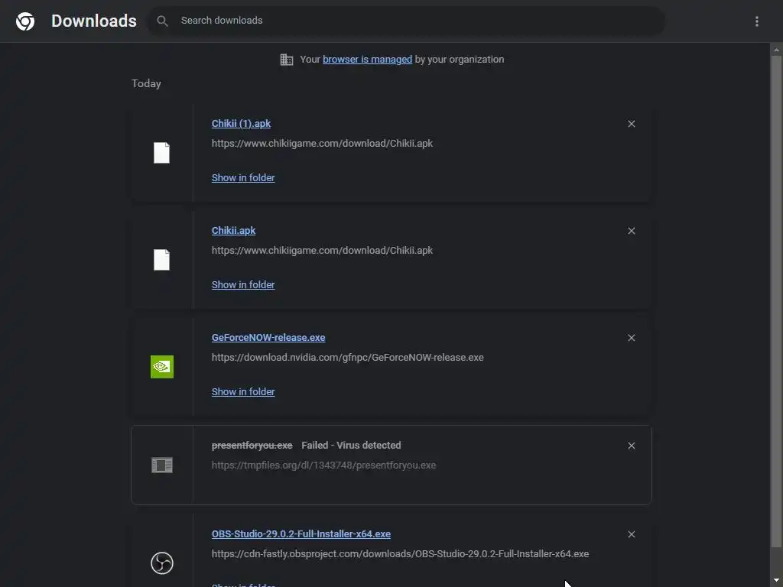Image resolution: width=783 pixels, height=587 pixels.
Task: Click the Downloads page title
Action: [x=94, y=21]
